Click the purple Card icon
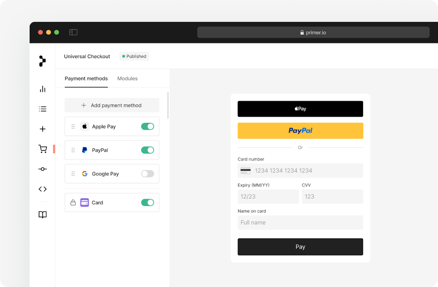The height and width of the screenshot is (287, 438). coord(85,202)
